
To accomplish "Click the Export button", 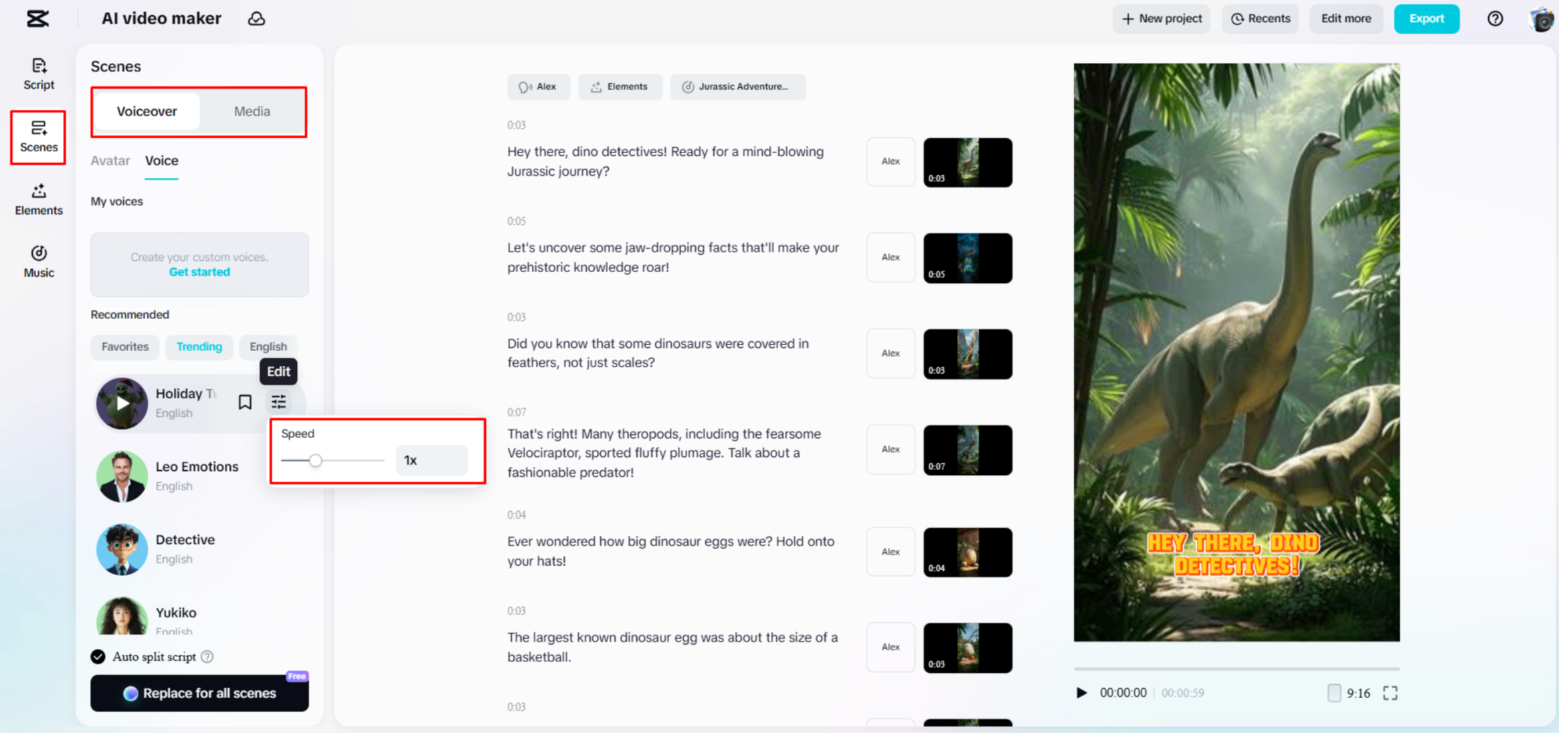I will [1426, 19].
